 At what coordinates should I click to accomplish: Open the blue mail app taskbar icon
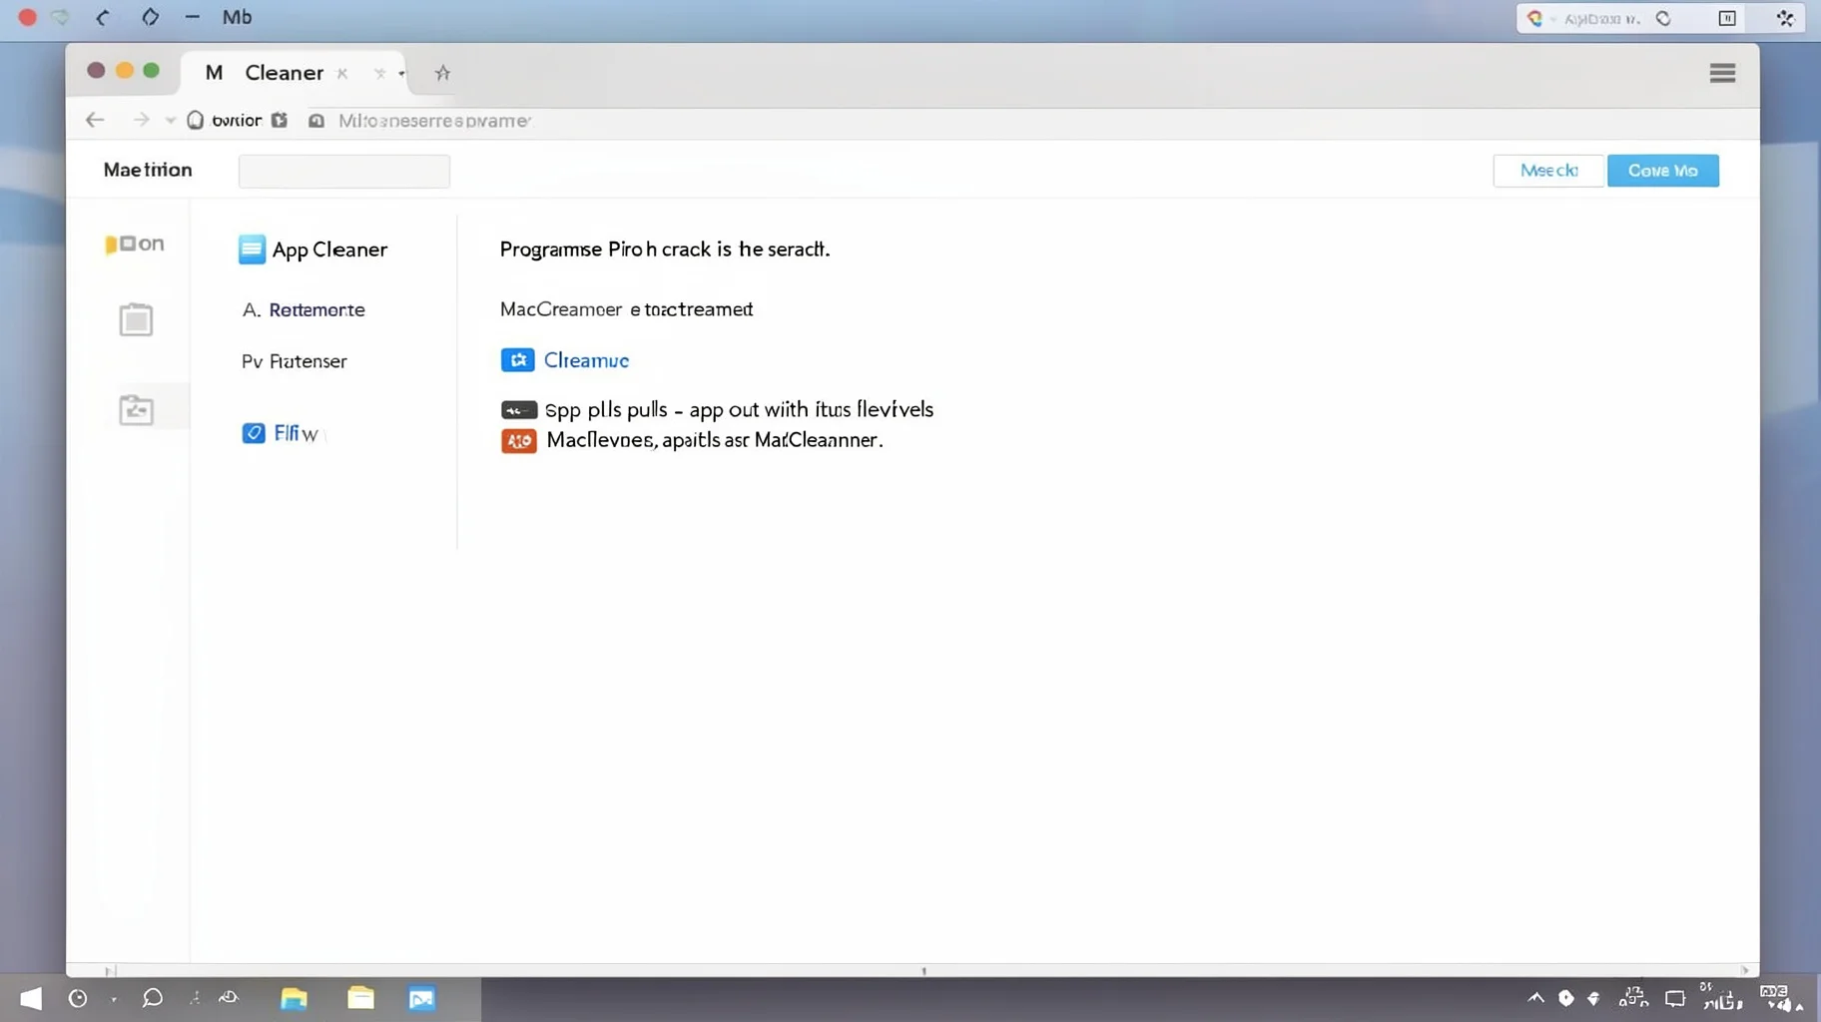pos(421,998)
